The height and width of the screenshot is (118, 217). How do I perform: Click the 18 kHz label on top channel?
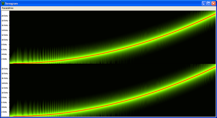tap(5, 21)
